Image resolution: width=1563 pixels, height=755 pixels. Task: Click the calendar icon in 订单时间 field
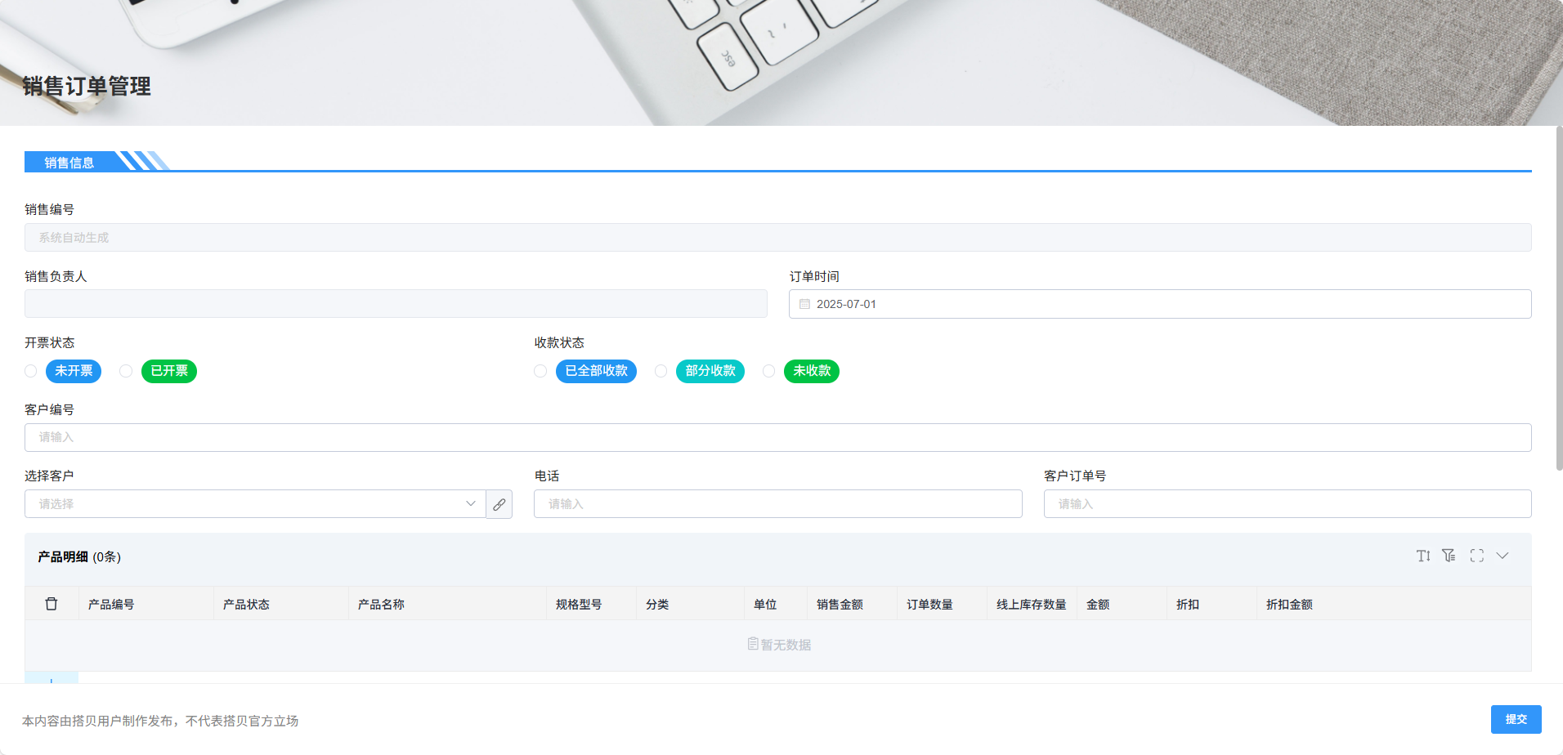pyautogui.click(x=804, y=304)
